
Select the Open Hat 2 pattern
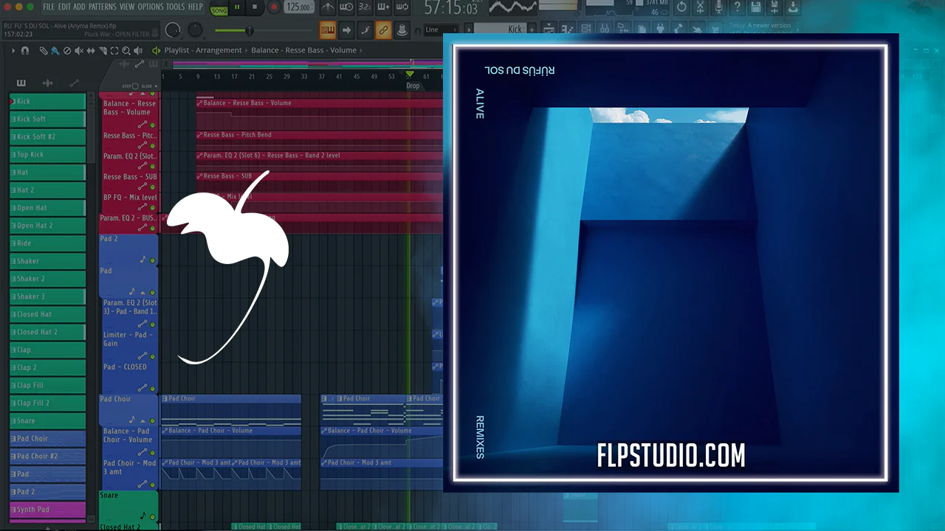(x=48, y=226)
